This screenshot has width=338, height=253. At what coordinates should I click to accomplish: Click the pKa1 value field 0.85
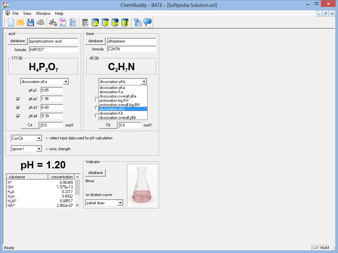click(x=52, y=90)
